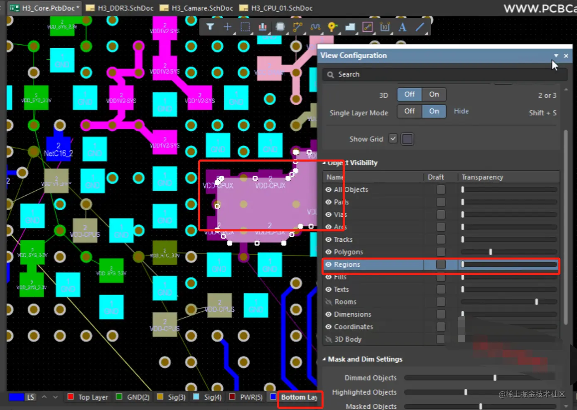The height and width of the screenshot is (410, 577).
Task: Click the Masked Objects slider handle
Action: [x=481, y=406]
